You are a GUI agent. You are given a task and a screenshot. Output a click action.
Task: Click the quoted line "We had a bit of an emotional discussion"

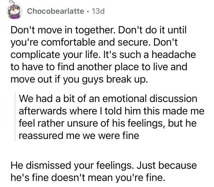pos(108,99)
